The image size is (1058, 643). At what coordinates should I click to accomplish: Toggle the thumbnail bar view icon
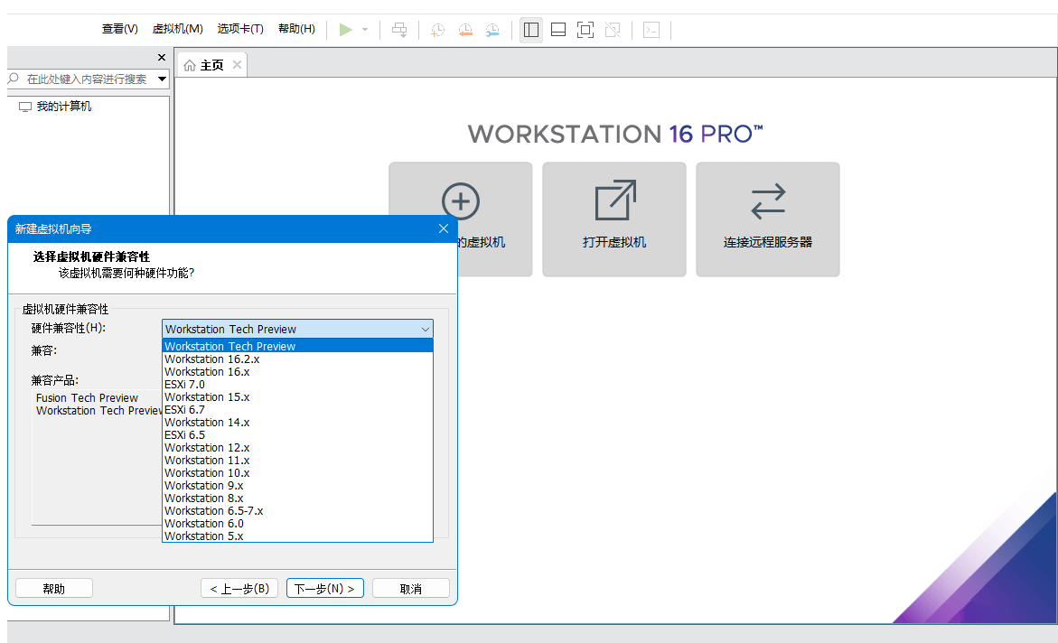(x=558, y=30)
